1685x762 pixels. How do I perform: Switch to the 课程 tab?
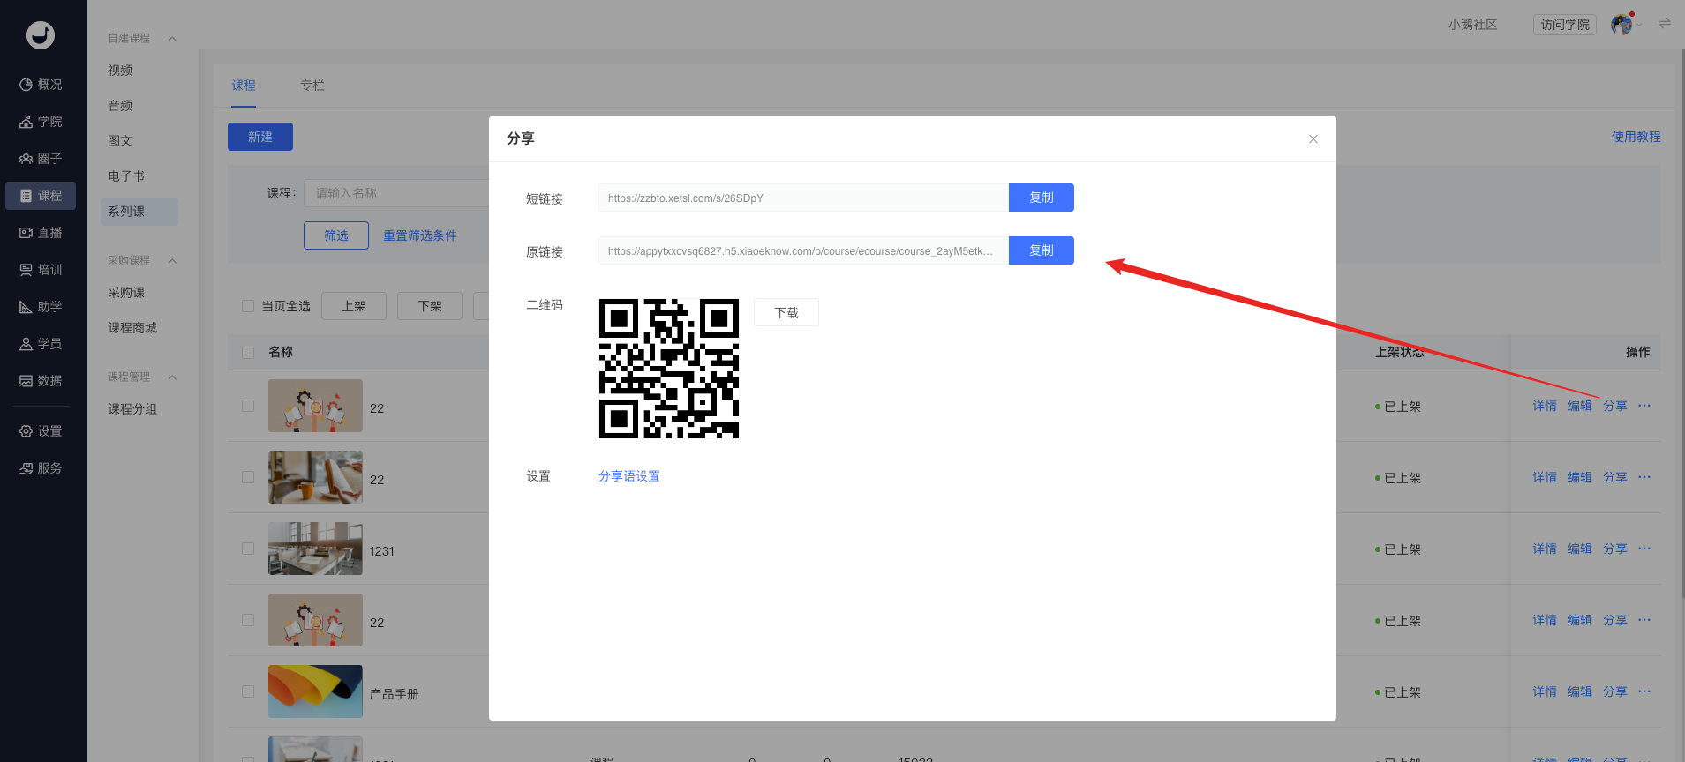point(244,86)
